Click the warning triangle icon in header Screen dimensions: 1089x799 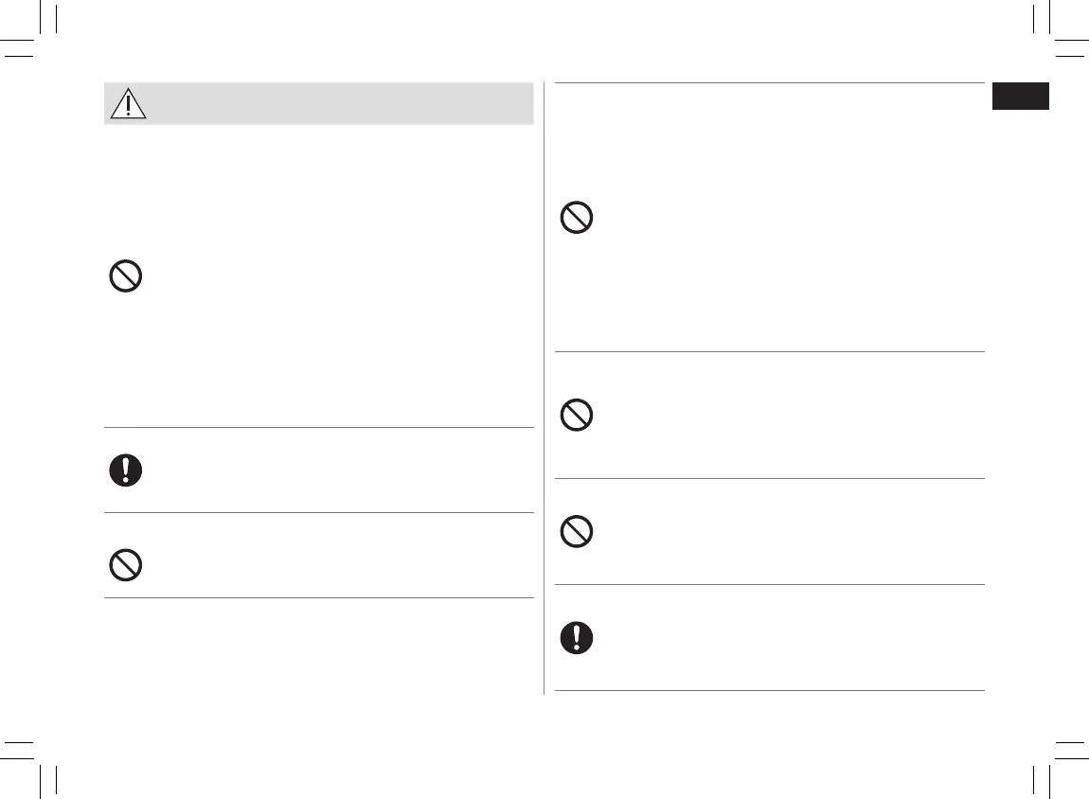[128, 104]
